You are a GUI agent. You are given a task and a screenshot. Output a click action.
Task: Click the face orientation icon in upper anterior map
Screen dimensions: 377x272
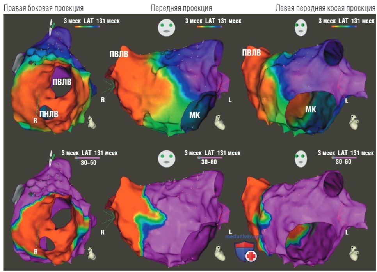(x=166, y=28)
